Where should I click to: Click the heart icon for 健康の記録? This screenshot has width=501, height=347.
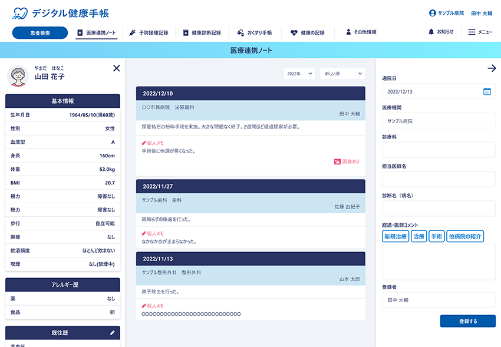pyautogui.click(x=294, y=32)
